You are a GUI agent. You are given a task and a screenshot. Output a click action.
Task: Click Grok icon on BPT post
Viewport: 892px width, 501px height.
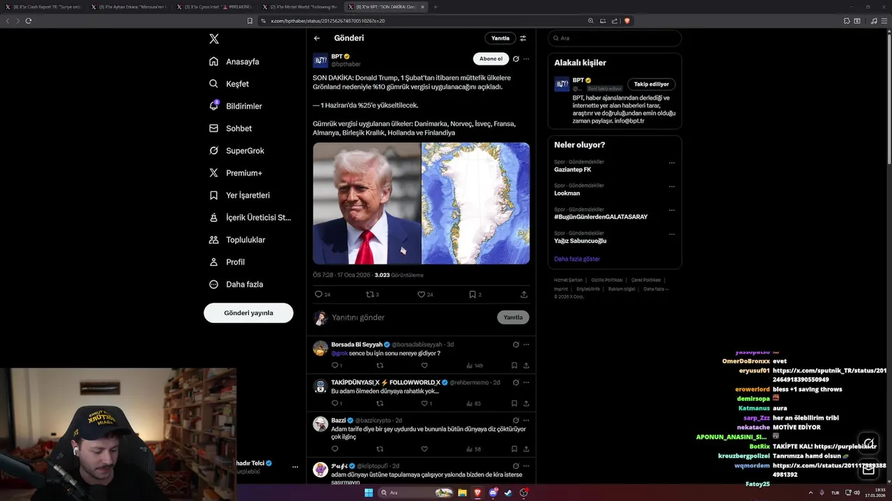coord(516,59)
